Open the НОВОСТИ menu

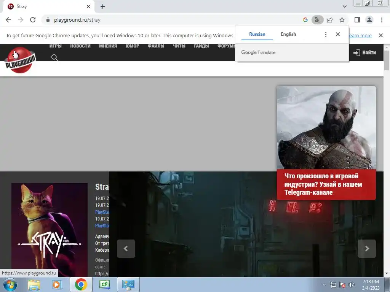click(80, 46)
